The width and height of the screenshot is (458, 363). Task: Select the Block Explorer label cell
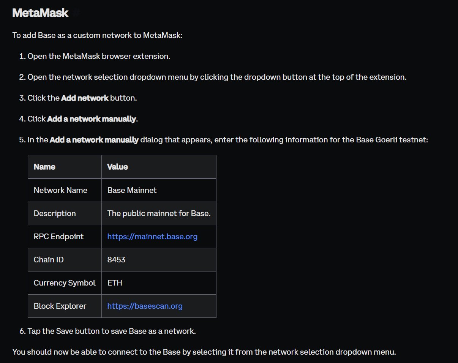coord(65,306)
